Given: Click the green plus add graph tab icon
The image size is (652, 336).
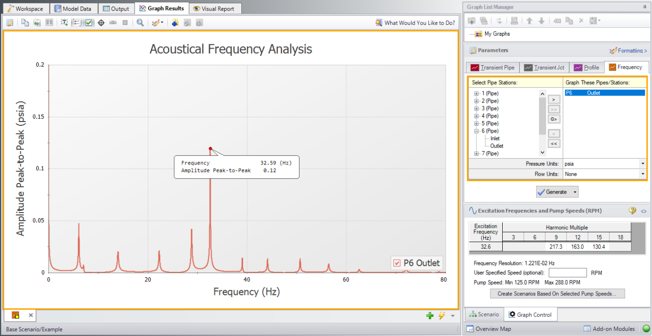Looking at the screenshot, I should [430, 316].
